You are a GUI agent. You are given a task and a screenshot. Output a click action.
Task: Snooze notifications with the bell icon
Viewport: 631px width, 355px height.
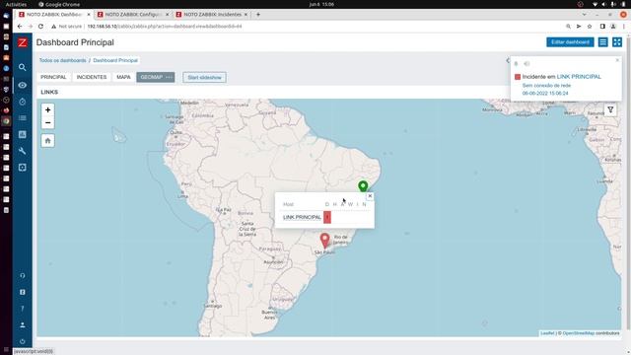tap(517, 63)
